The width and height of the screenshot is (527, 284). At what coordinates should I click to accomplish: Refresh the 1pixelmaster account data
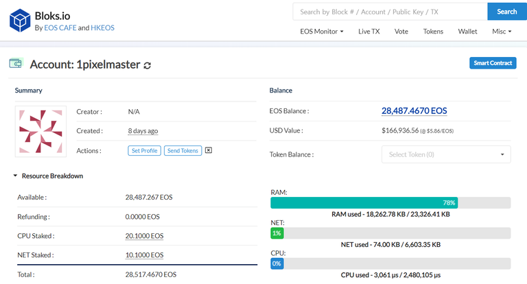[x=148, y=66]
